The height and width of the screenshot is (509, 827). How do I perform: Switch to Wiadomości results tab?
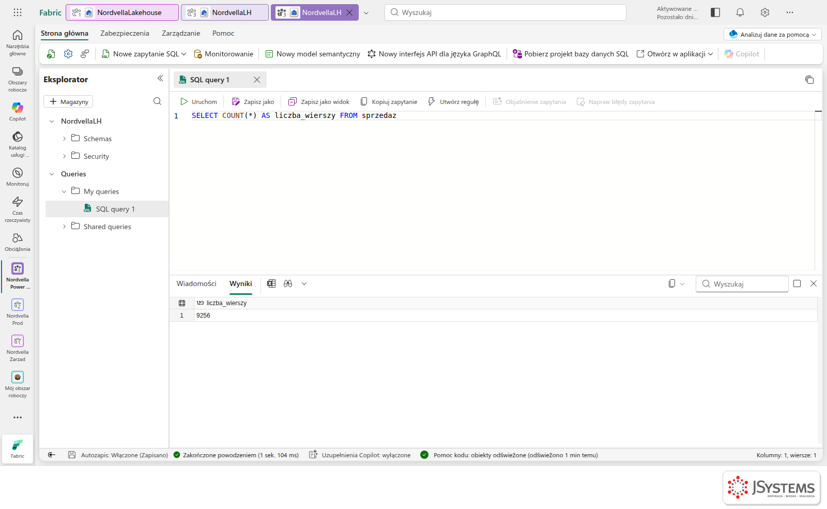(196, 283)
